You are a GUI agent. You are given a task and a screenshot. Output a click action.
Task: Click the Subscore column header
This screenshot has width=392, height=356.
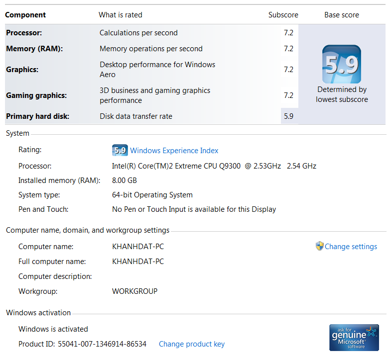[x=283, y=15]
